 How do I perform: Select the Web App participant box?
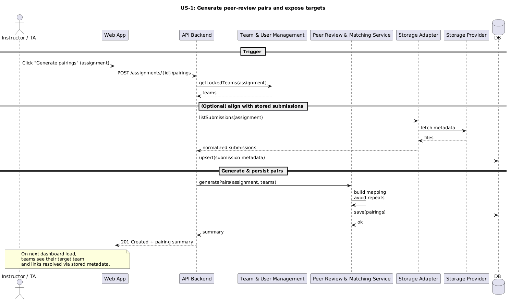pyautogui.click(x=115, y=35)
